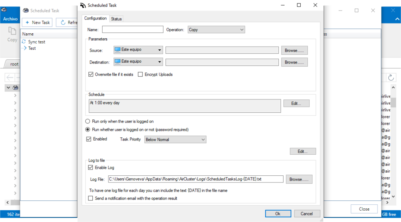Click the Copy icon in main ribbon
This screenshot has height=222, width=401.
pos(12,31)
